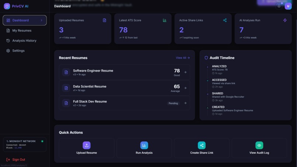
Task: Open My Resumes in sidebar
Action: click(25, 31)
